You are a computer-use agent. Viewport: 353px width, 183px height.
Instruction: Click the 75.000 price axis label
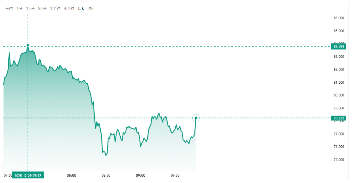339,160
